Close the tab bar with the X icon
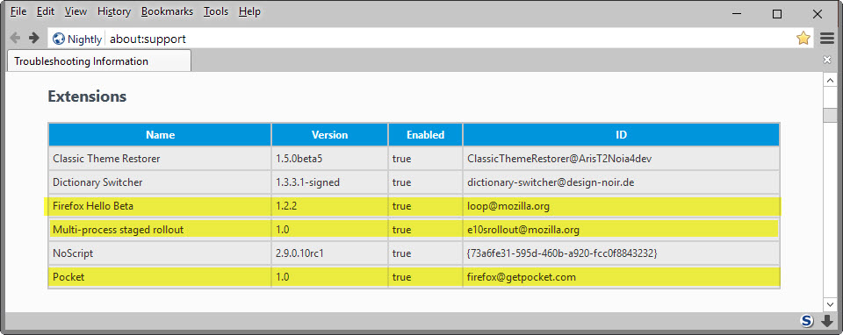The height and width of the screenshot is (335, 843). (x=827, y=60)
